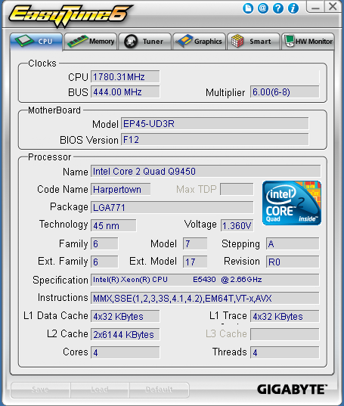Click the Clocks group label
Screen dimensions: 344x406
coord(42,64)
